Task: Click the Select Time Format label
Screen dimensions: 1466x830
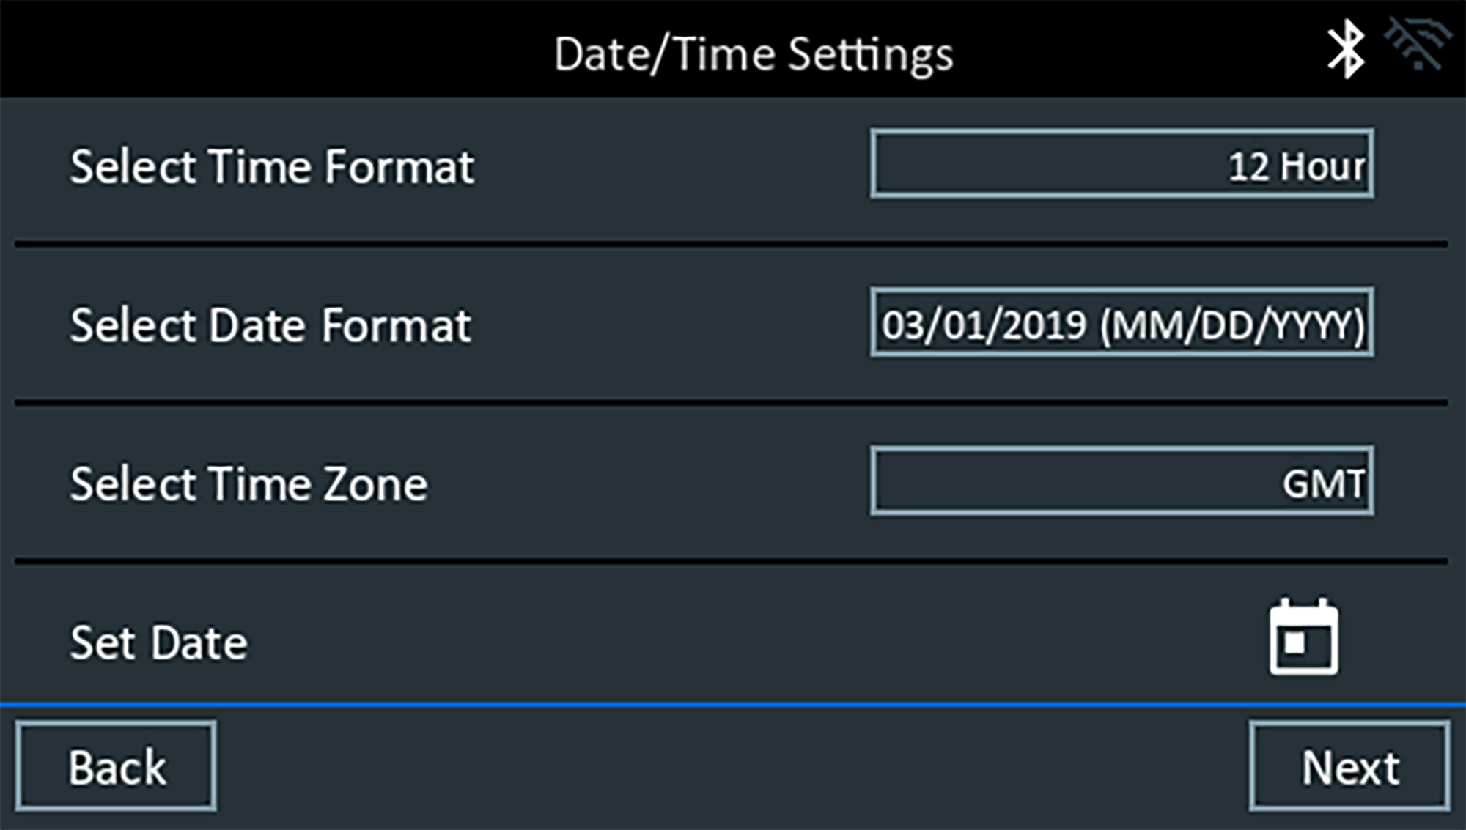Action: [x=271, y=166]
